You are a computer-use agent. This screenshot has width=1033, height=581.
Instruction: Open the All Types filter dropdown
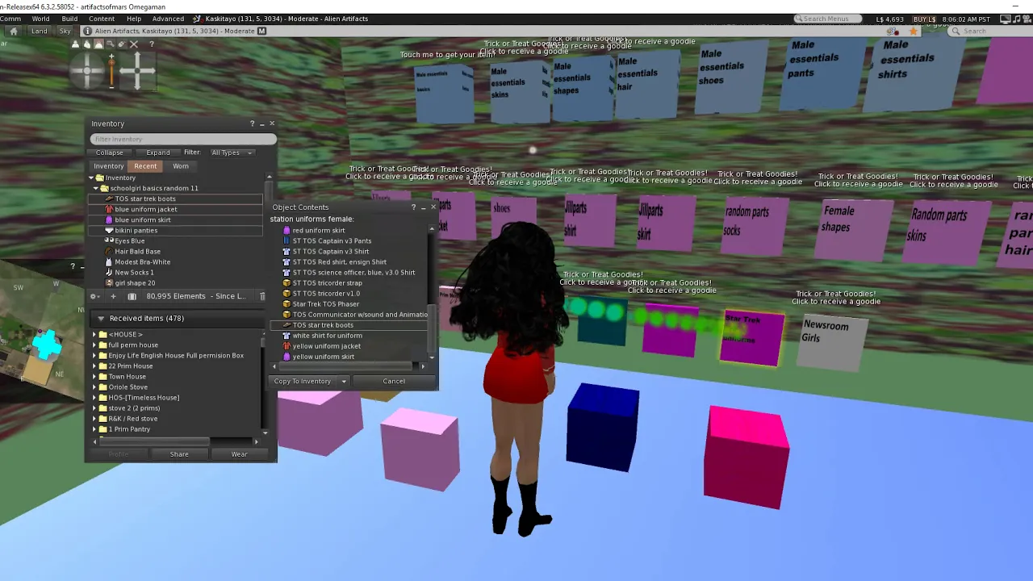click(x=232, y=153)
